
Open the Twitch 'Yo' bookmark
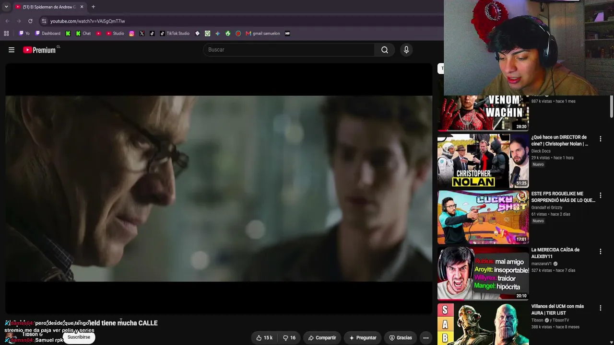(x=24, y=34)
